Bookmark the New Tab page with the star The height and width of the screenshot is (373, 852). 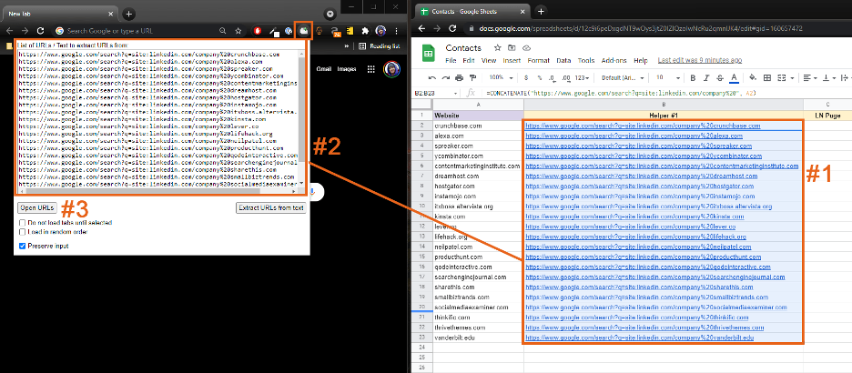point(238,31)
